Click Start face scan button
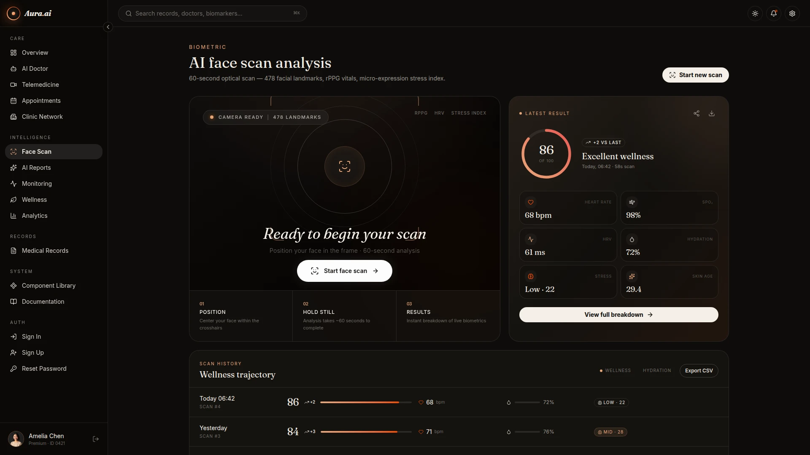Viewport: 810px width, 455px height. click(x=345, y=271)
